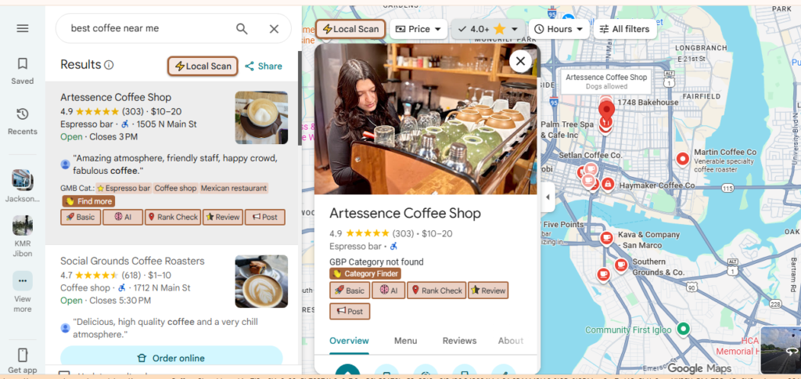Click the Community First Igloo marker
This screenshot has width=801, height=379.
[x=684, y=328]
